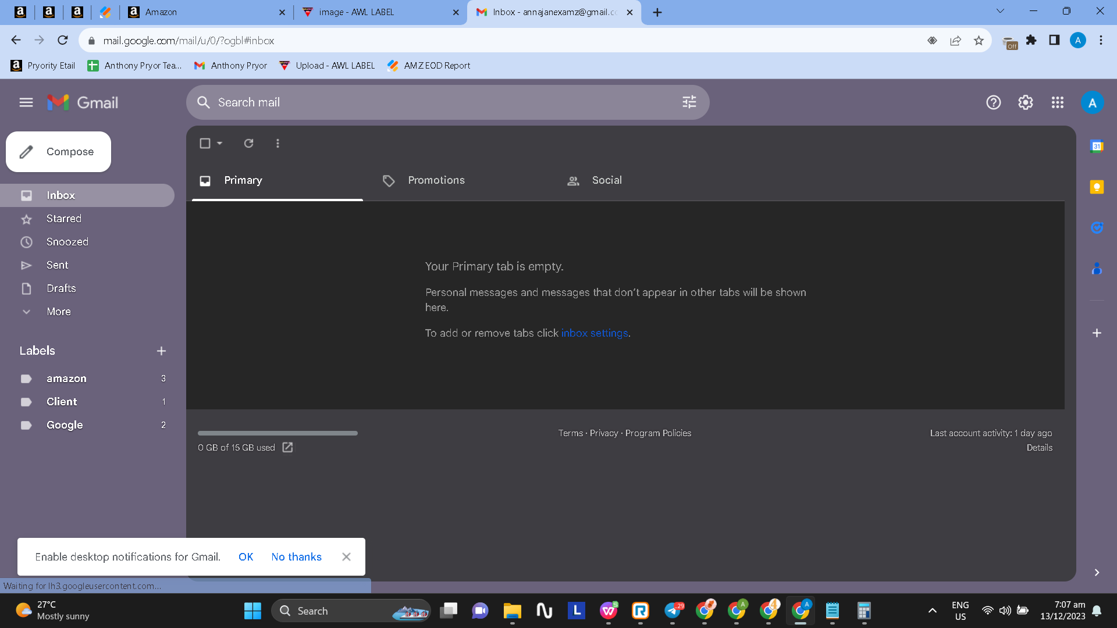Compose a new email
The width and height of the screenshot is (1117, 628).
point(58,152)
